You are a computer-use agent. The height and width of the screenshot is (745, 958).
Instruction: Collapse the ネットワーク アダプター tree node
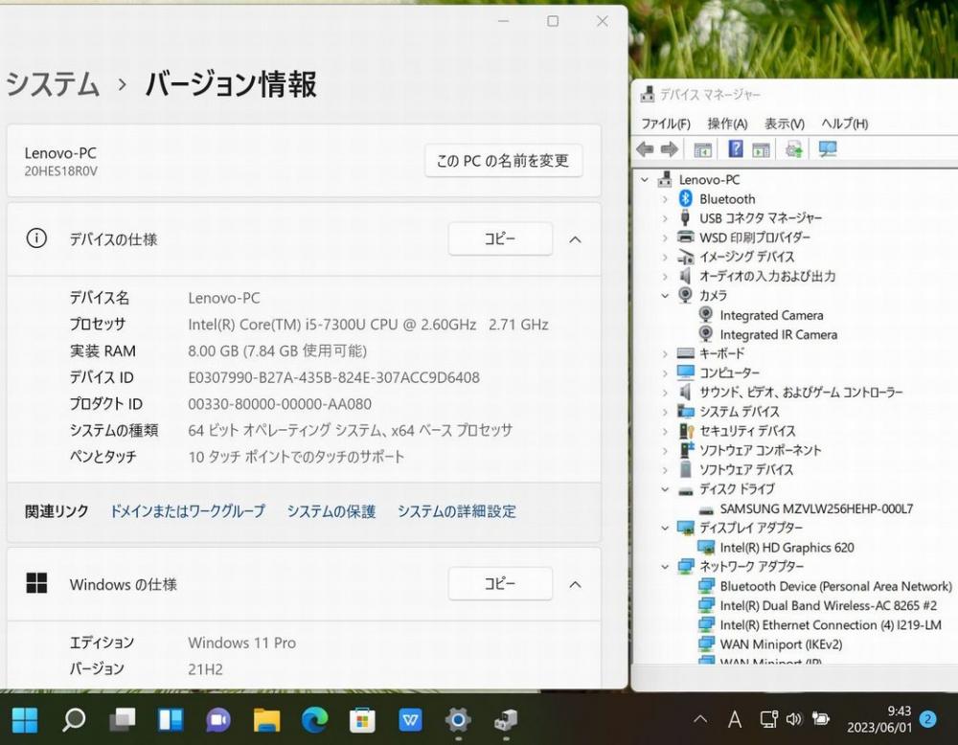(666, 567)
